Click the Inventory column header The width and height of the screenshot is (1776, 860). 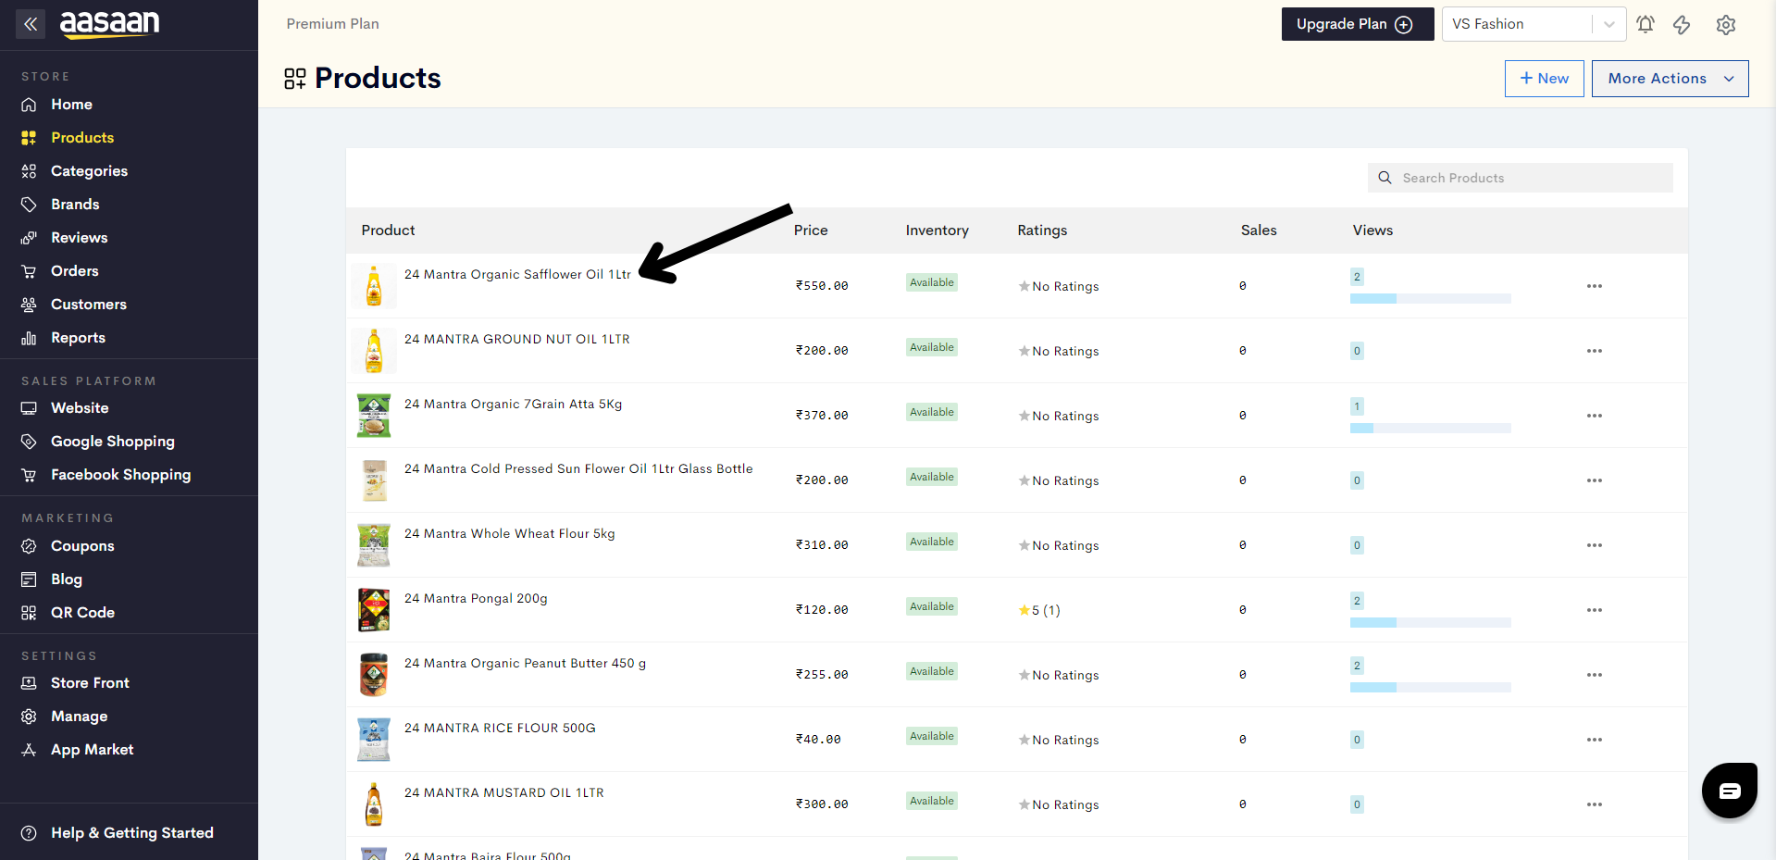click(937, 230)
